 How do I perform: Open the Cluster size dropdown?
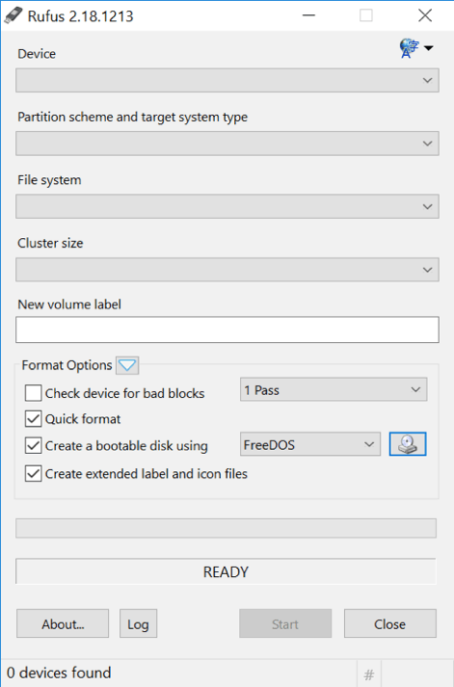(227, 270)
